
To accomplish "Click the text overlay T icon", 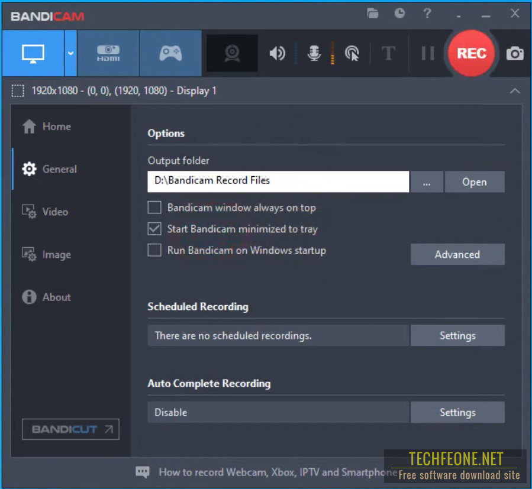I will [388, 53].
